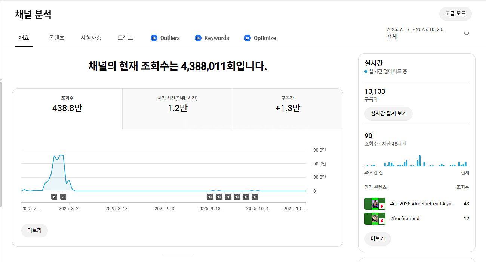
Task: Click 더보기 below the views chart
Action: point(34,231)
